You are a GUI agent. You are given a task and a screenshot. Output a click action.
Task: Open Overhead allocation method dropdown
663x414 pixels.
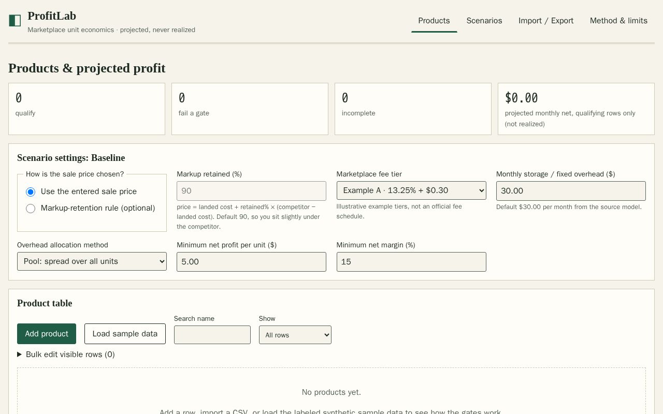92,261
